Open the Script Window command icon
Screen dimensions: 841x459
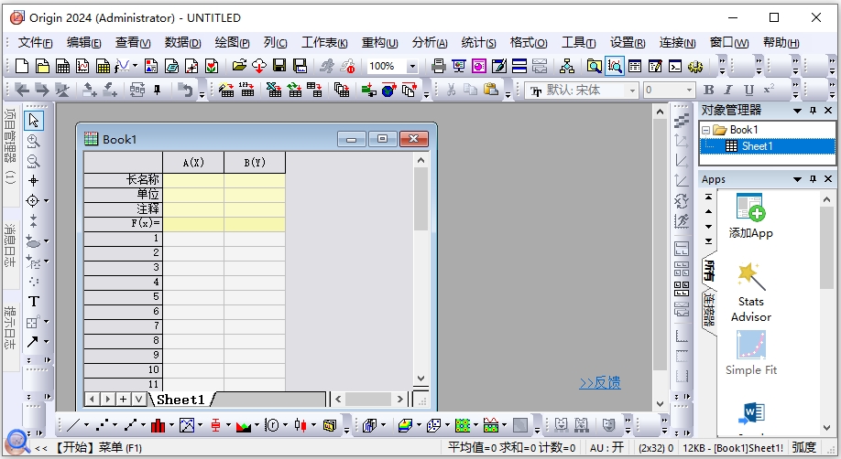[675, 66]
